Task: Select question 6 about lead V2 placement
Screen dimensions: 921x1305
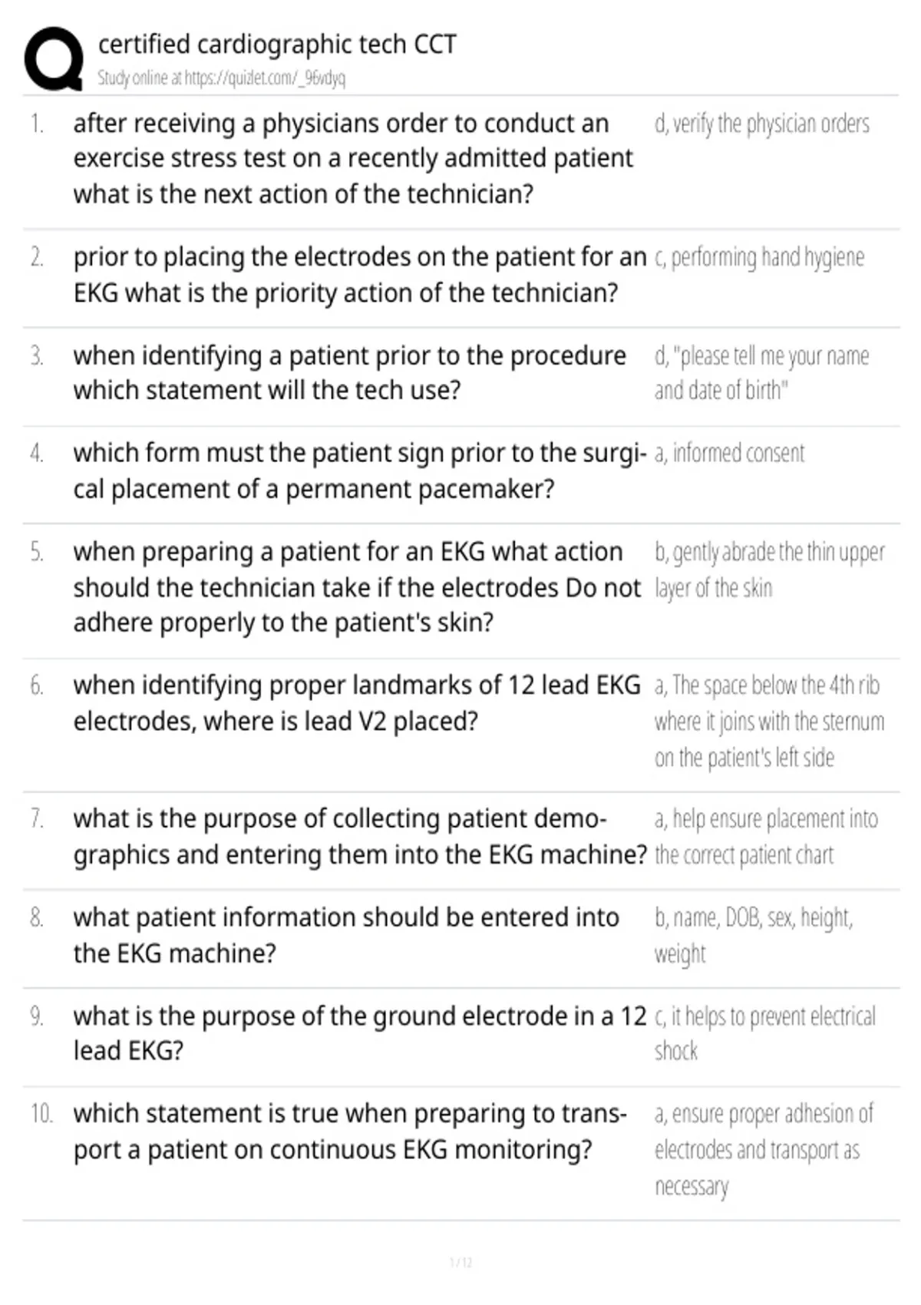Action: (x=357, y=703)
